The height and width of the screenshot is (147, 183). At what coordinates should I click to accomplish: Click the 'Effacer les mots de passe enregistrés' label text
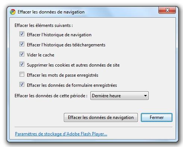pos(62,75)
